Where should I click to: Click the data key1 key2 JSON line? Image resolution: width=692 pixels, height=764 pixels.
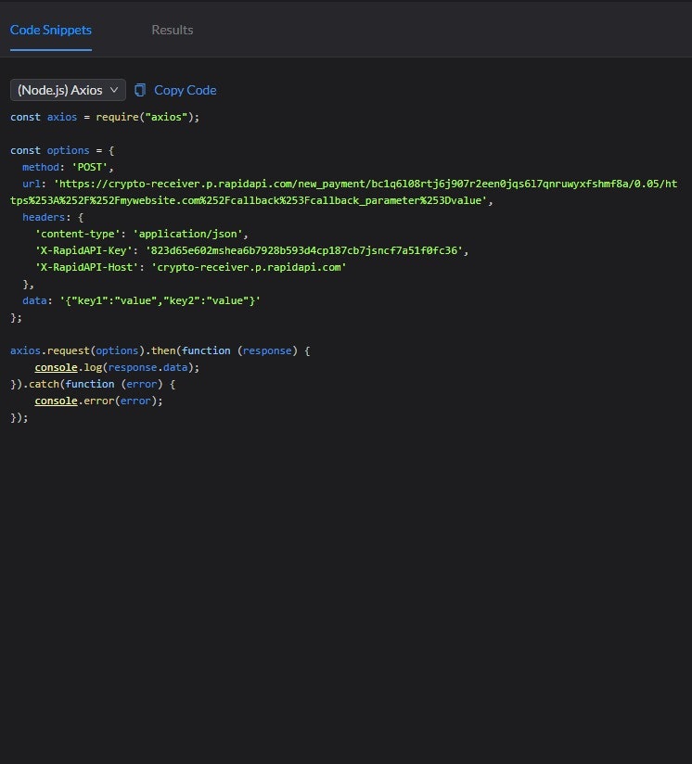click(x=141, y=300)
